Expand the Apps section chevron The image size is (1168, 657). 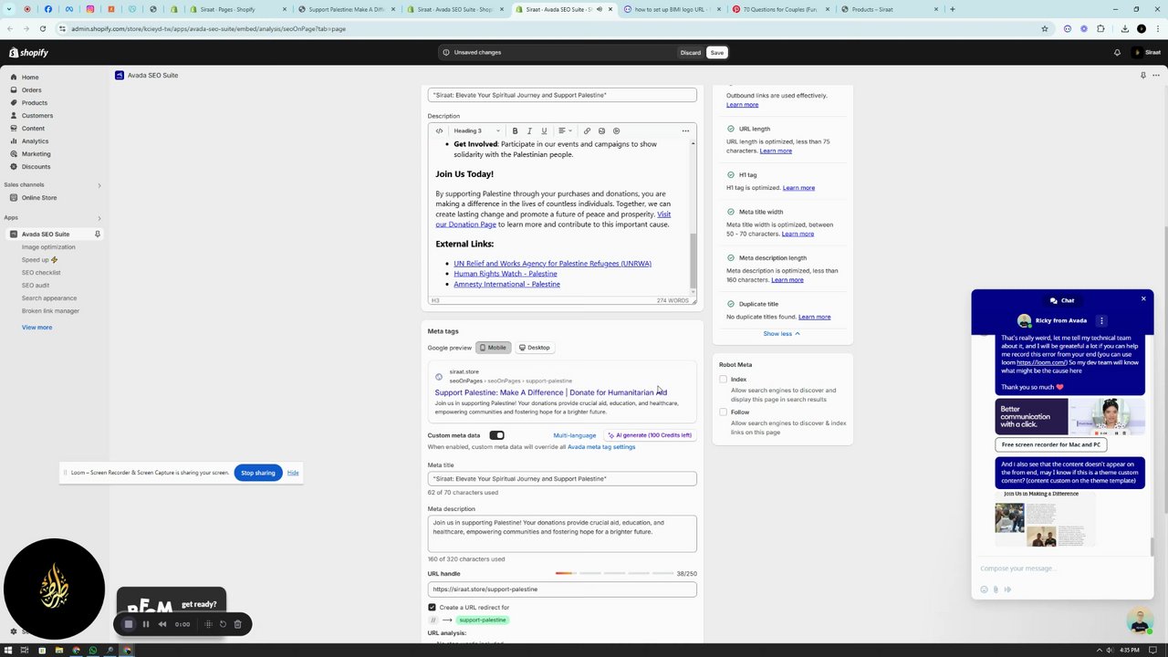(x=99, y=218)
